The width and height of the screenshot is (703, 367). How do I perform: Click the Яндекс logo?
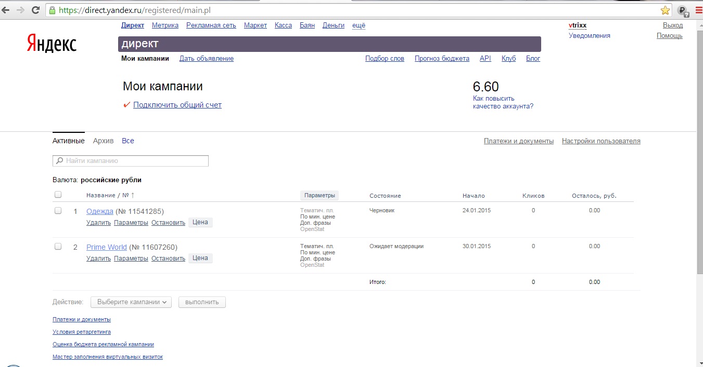tap(52, 44)
